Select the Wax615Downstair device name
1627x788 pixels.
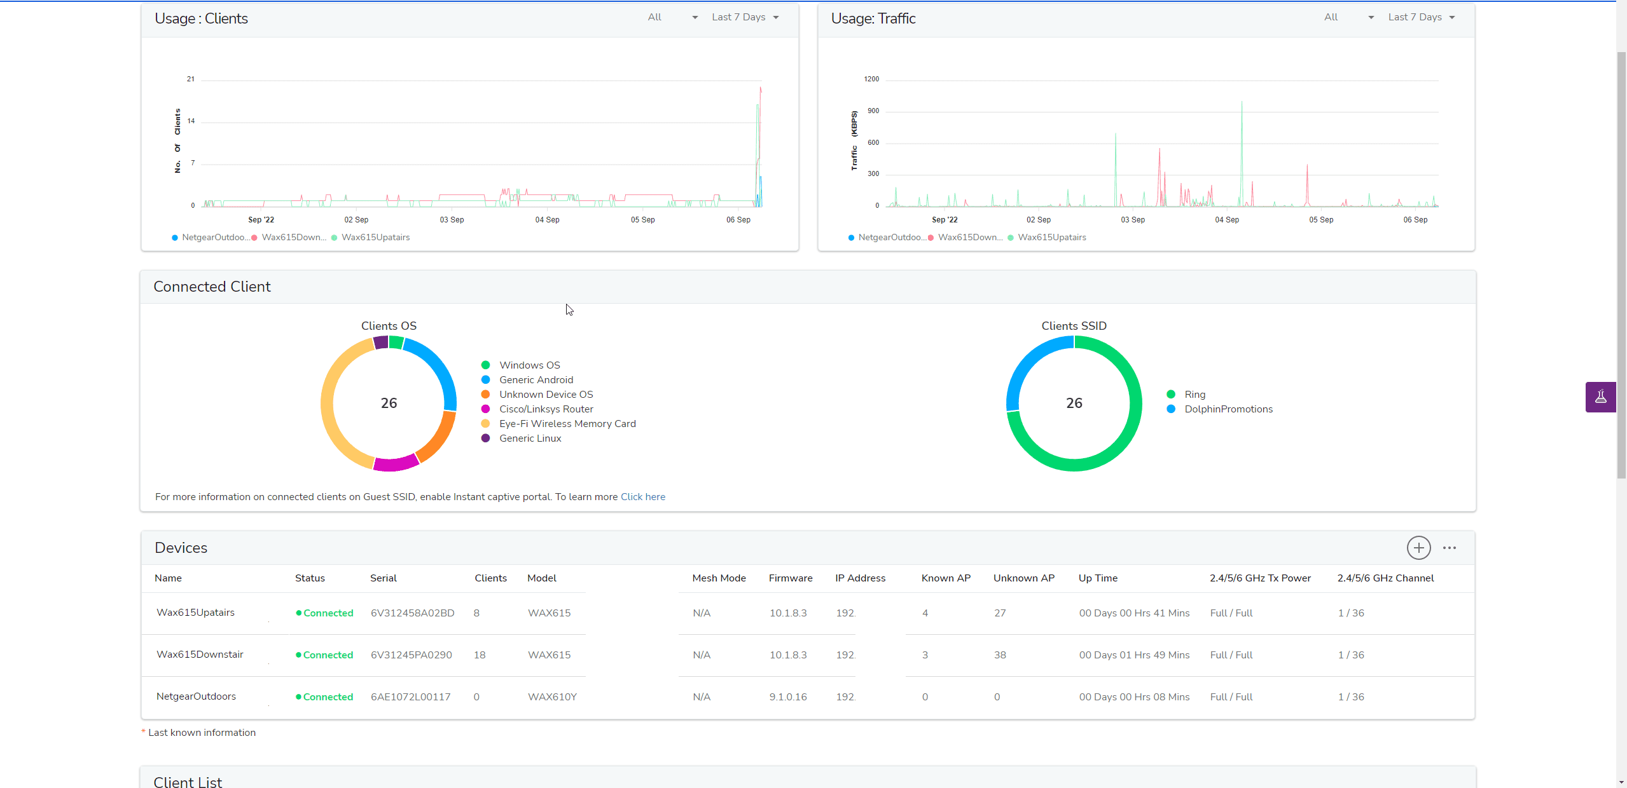200,655
